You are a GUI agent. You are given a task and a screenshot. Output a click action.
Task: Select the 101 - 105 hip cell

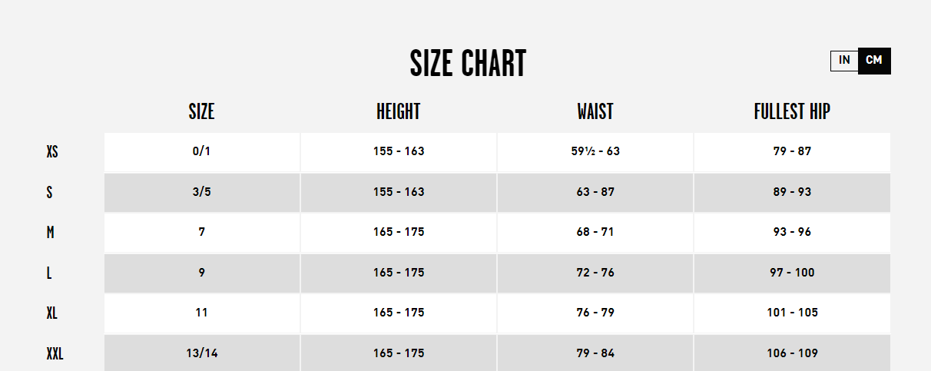[x=792, y=313]
